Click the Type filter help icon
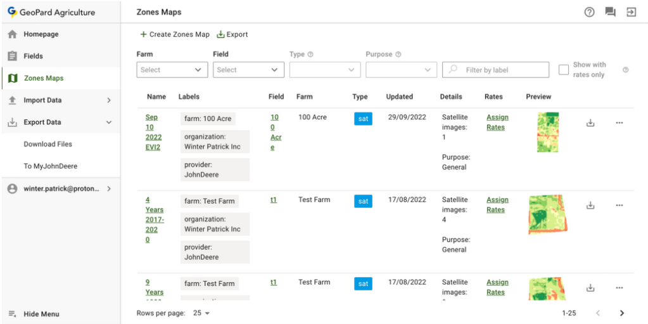The height and width of the screenshot is (324, 648). 310,55
